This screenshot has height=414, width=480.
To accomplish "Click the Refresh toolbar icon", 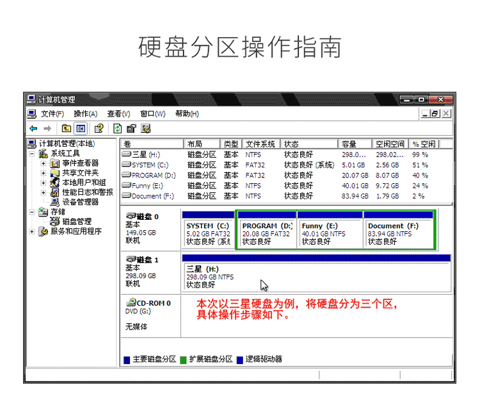I will 118,128.
